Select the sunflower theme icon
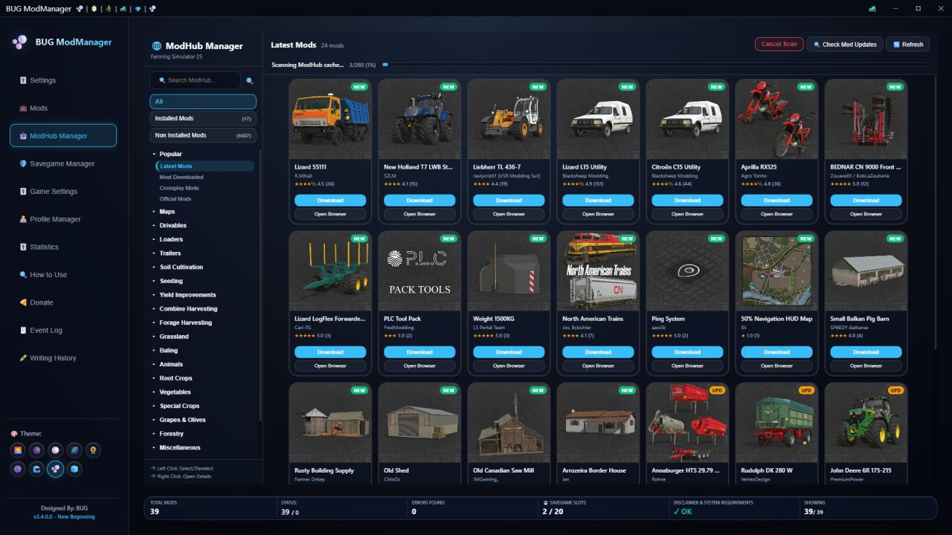This screenshot has height=535, width=952. pyautogui.click(x=94, y=450)
